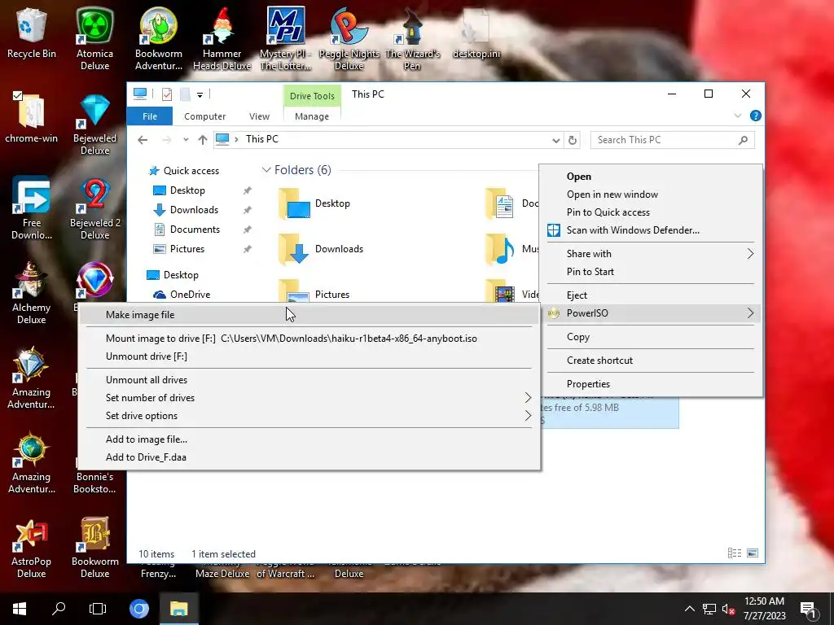Open taskbar Search magnifier
The width and height of the screenshot is (834, 625).
tap(59, 609)
